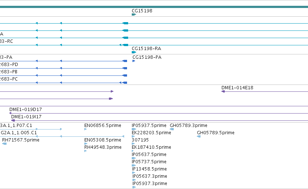Click the EK187410.5prime label
The image size is (308, 189).
(x=151, y=147)
